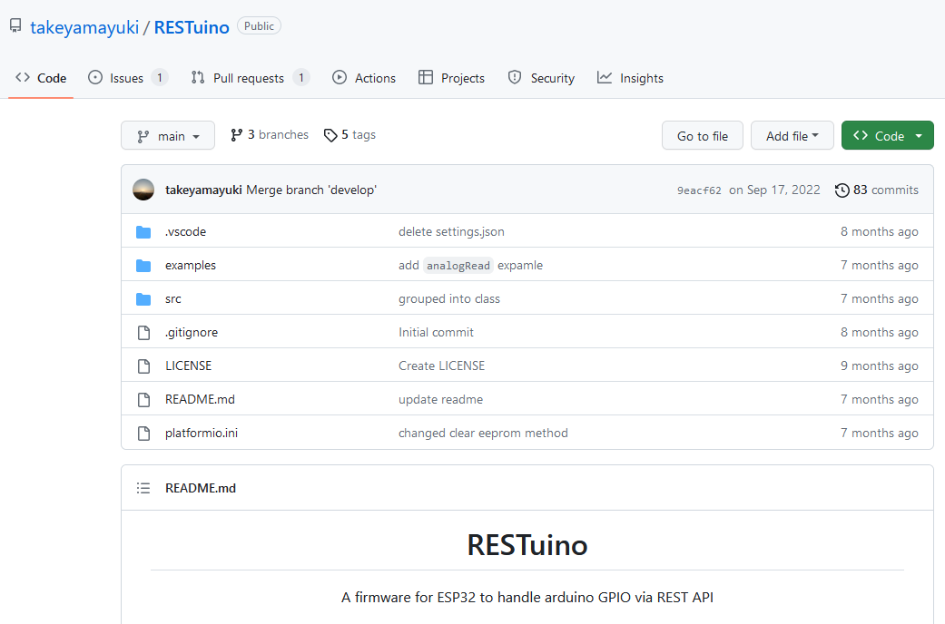The width and height of the screenshot is (945, 624).
Task: Click the Public visibility badge
Action: pos(259,26)
